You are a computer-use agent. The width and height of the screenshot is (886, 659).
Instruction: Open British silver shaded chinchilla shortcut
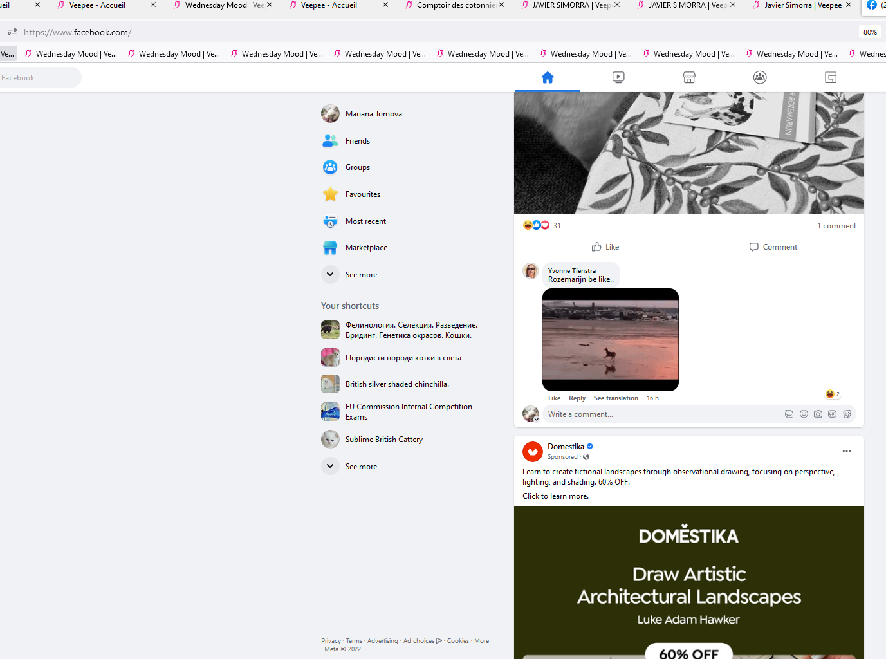pyautogui.click(x=396, y=384)
